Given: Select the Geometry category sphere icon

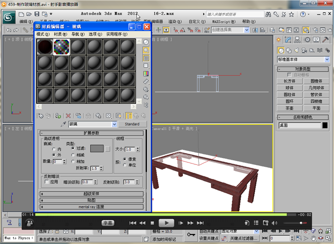Looking at the screenshot, I should point(281,51).
